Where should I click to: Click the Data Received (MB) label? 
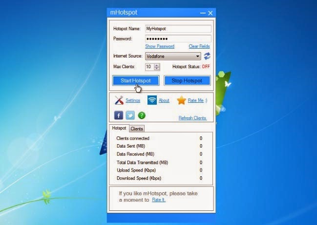coord(135,154)
